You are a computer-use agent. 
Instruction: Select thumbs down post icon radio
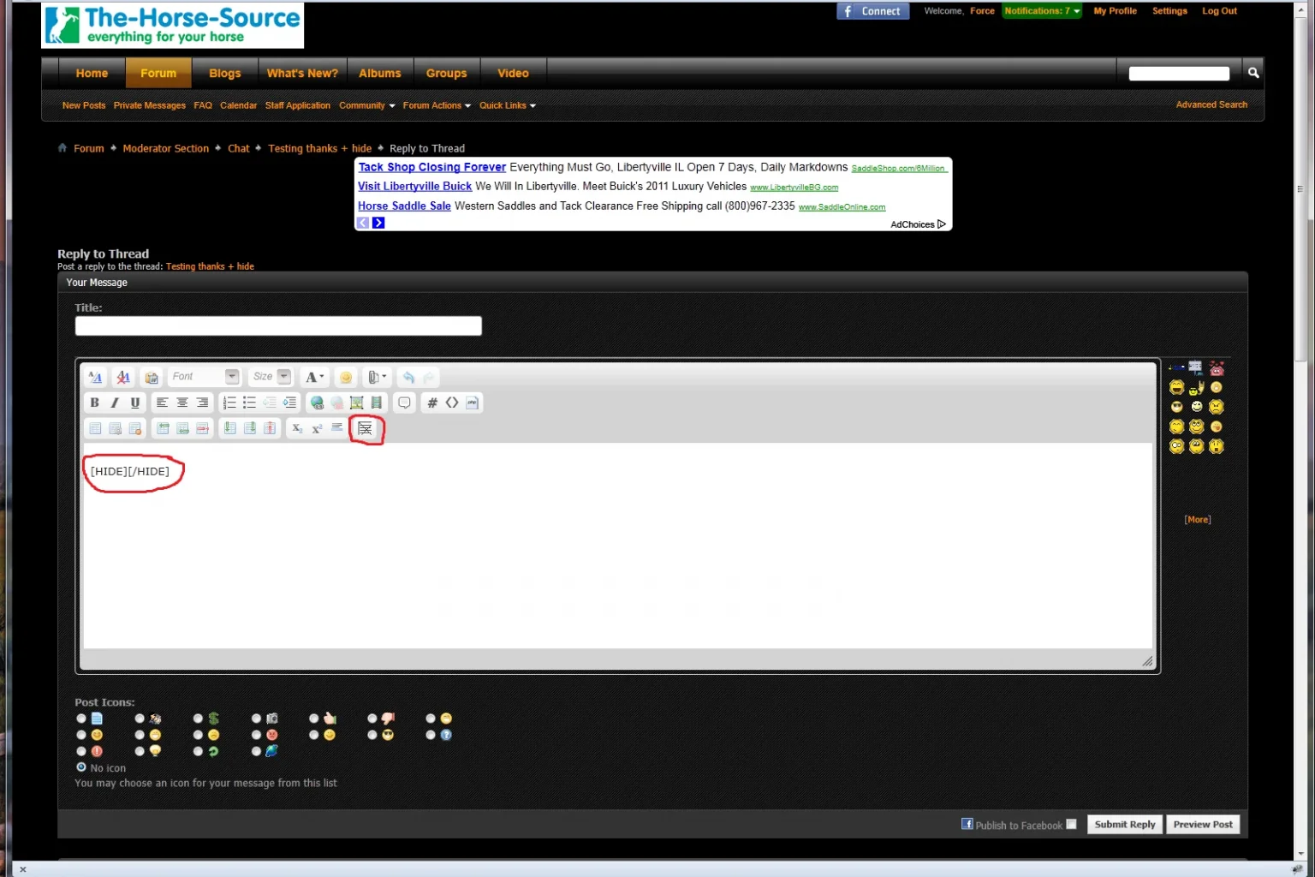(372, 719)
